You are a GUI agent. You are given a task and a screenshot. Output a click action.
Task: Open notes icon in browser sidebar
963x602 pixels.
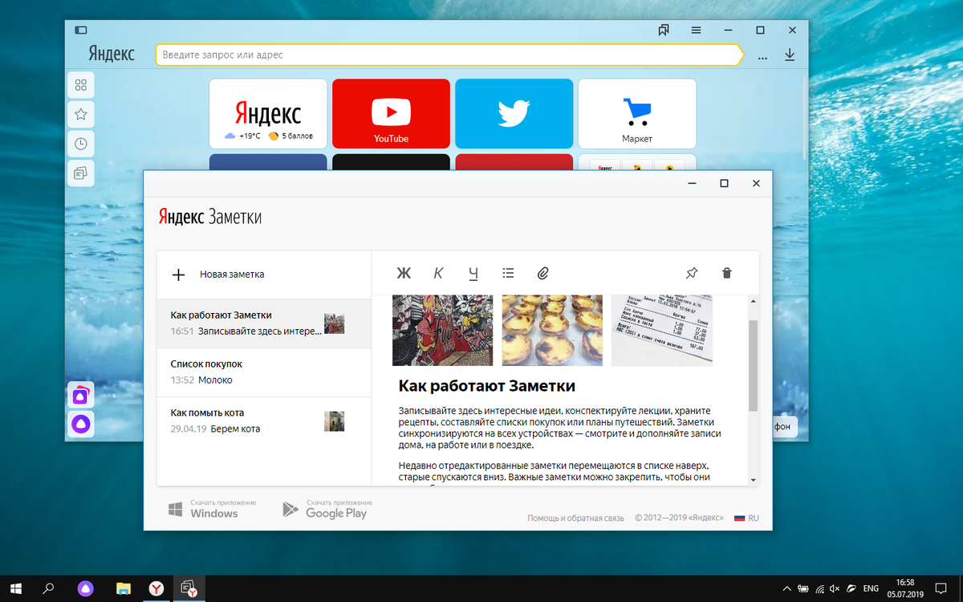click(x=81, y=173)
